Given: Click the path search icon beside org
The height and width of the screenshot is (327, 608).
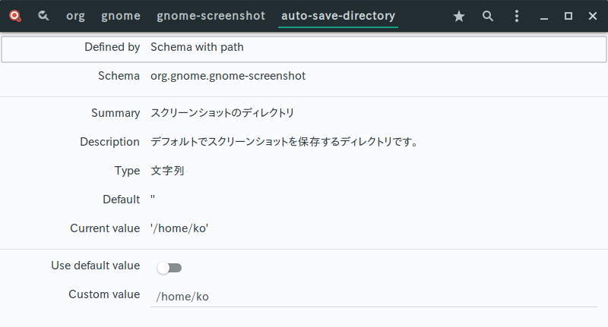Looking at the screenshot, I should click(43, 16).
